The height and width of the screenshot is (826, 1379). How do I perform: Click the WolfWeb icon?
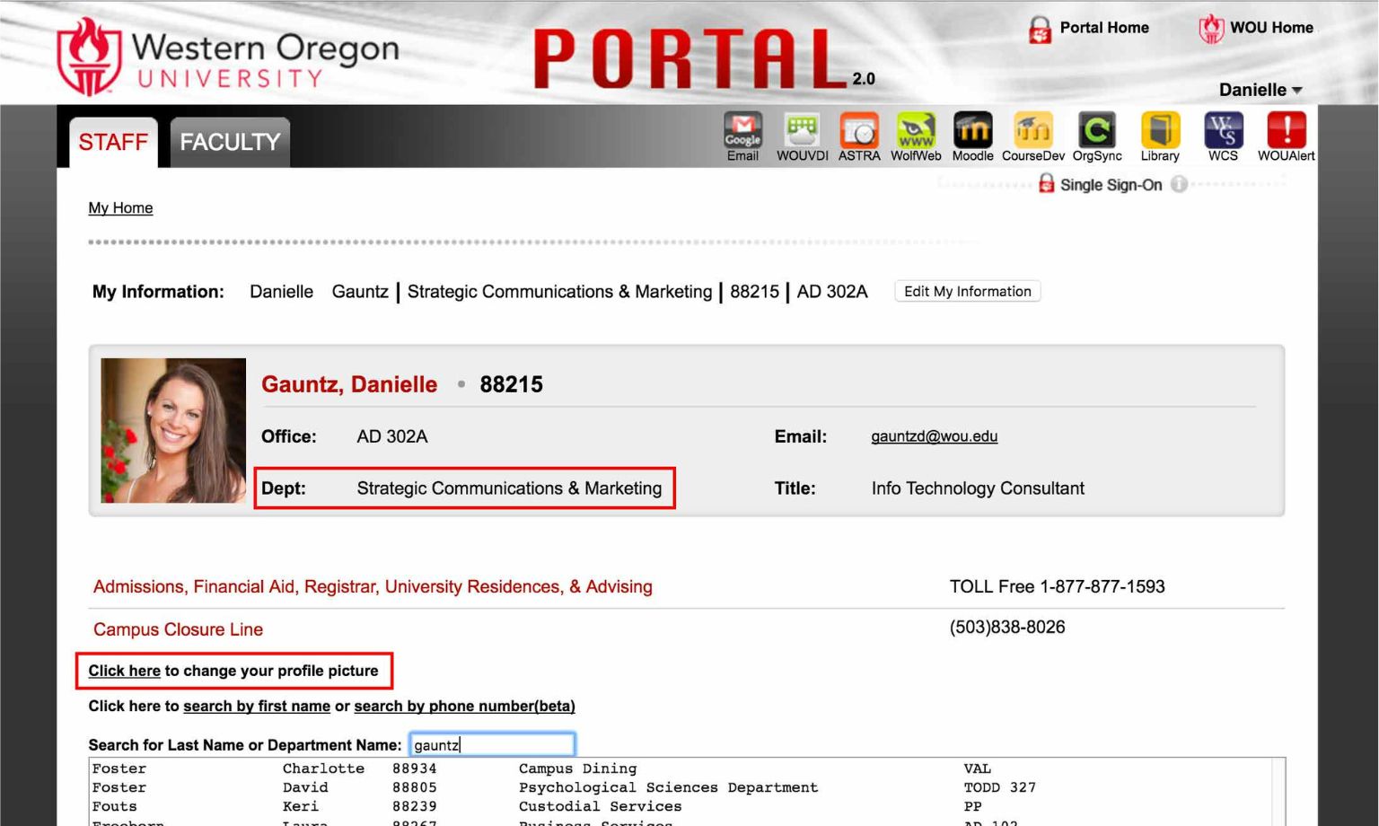point(916,131)
